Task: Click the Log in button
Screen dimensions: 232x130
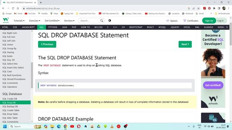Action: point(220,21)
